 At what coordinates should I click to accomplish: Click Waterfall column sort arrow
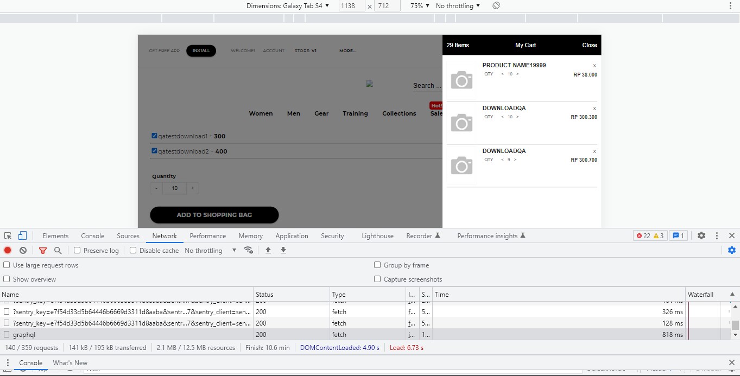click(x=732, y=294)
